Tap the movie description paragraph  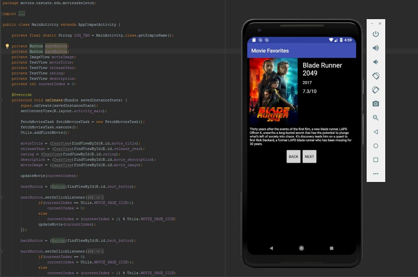click(x=301, y=137)
